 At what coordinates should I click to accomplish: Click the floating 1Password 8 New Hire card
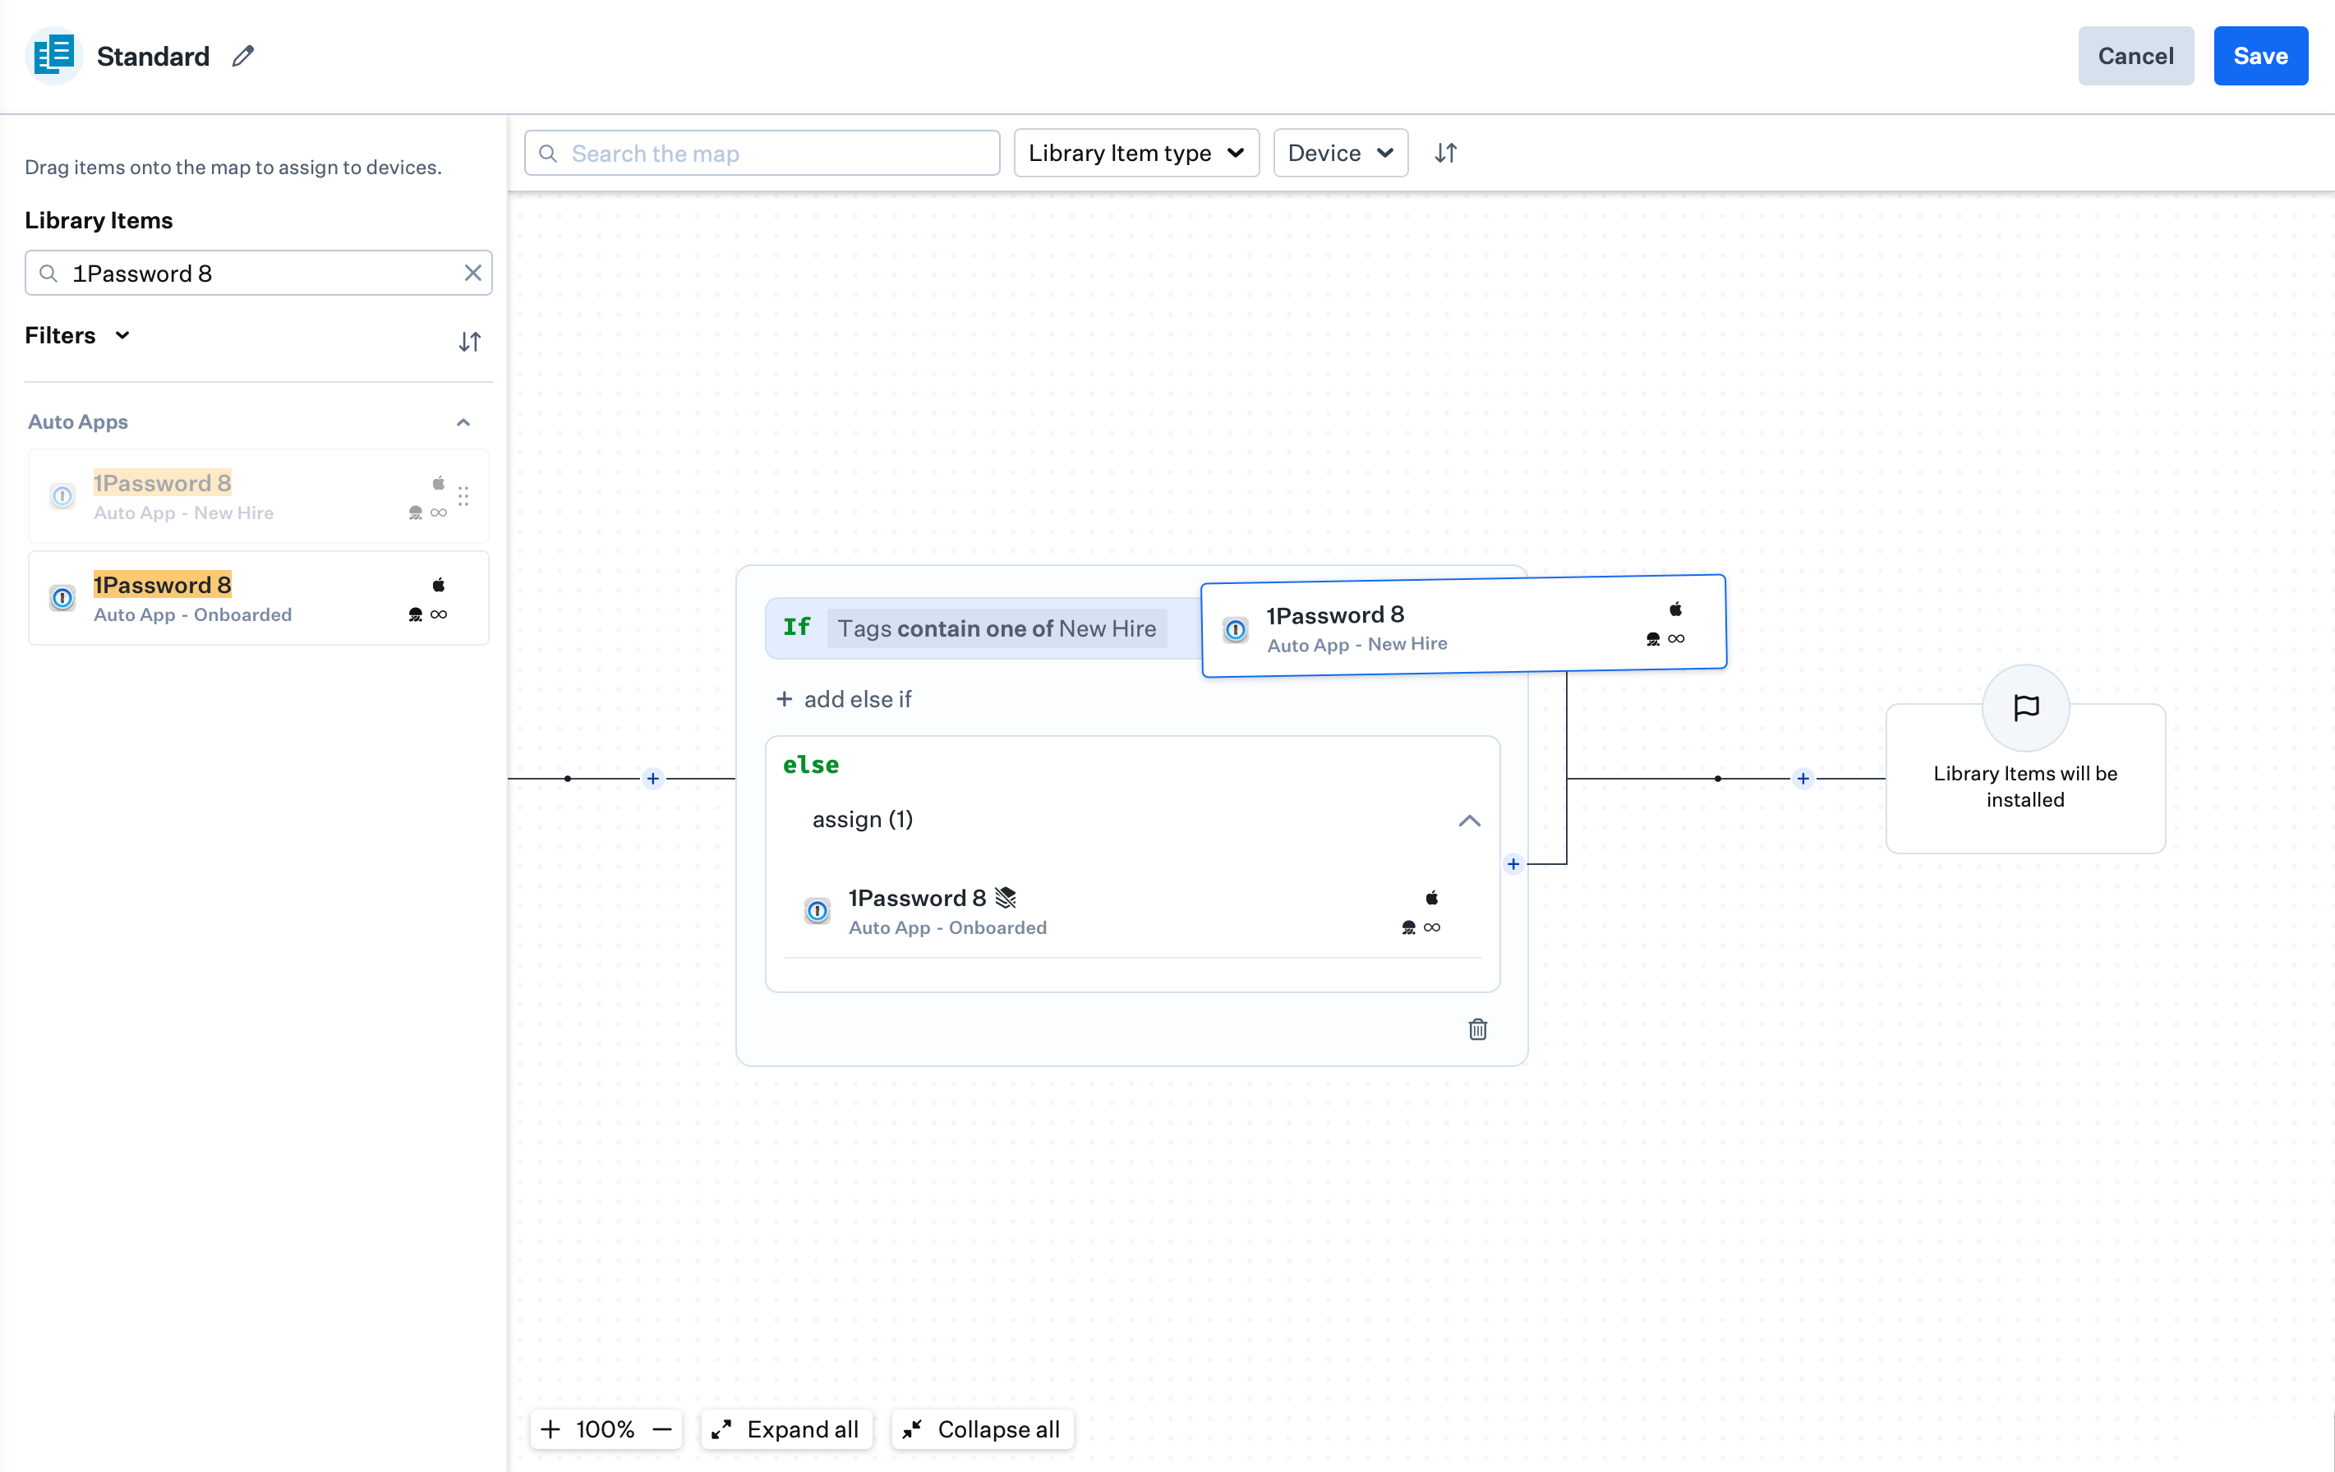[x=1463, y=625]
